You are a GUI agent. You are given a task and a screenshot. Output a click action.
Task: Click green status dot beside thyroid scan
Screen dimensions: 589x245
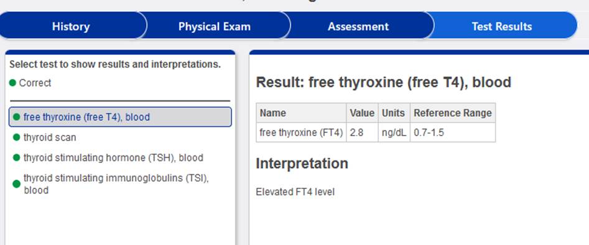coord(16,137)
